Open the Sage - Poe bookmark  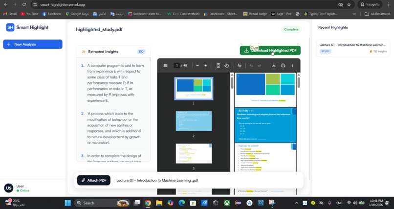[x=281, y=14]
